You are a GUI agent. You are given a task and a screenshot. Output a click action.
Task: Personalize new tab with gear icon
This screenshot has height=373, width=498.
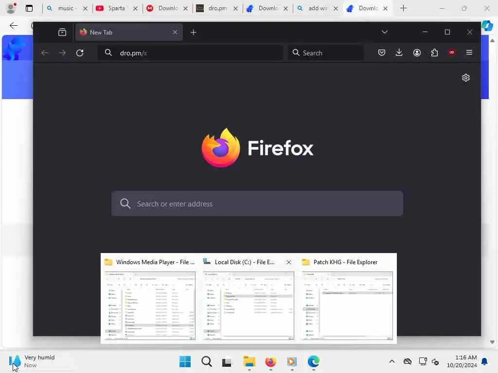tap(466, 78)
